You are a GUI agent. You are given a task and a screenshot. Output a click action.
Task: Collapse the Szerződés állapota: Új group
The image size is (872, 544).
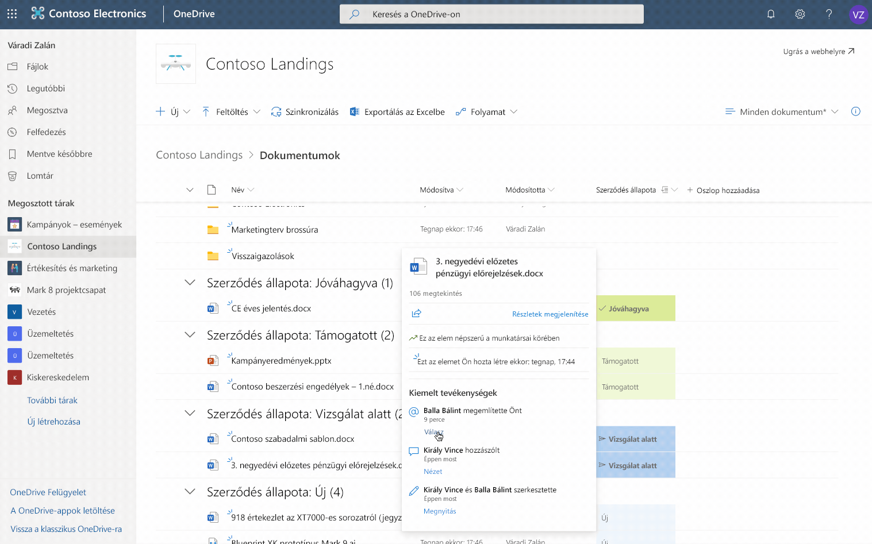190,492
